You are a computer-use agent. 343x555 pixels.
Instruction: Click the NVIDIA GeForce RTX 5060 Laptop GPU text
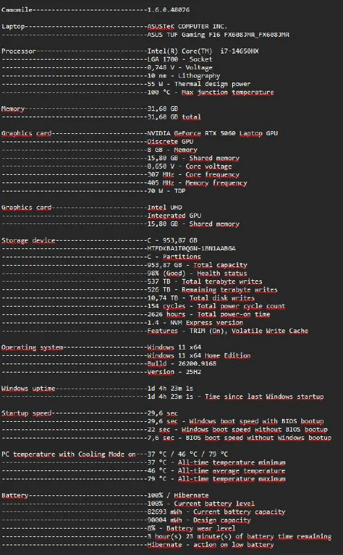(213, 133)
